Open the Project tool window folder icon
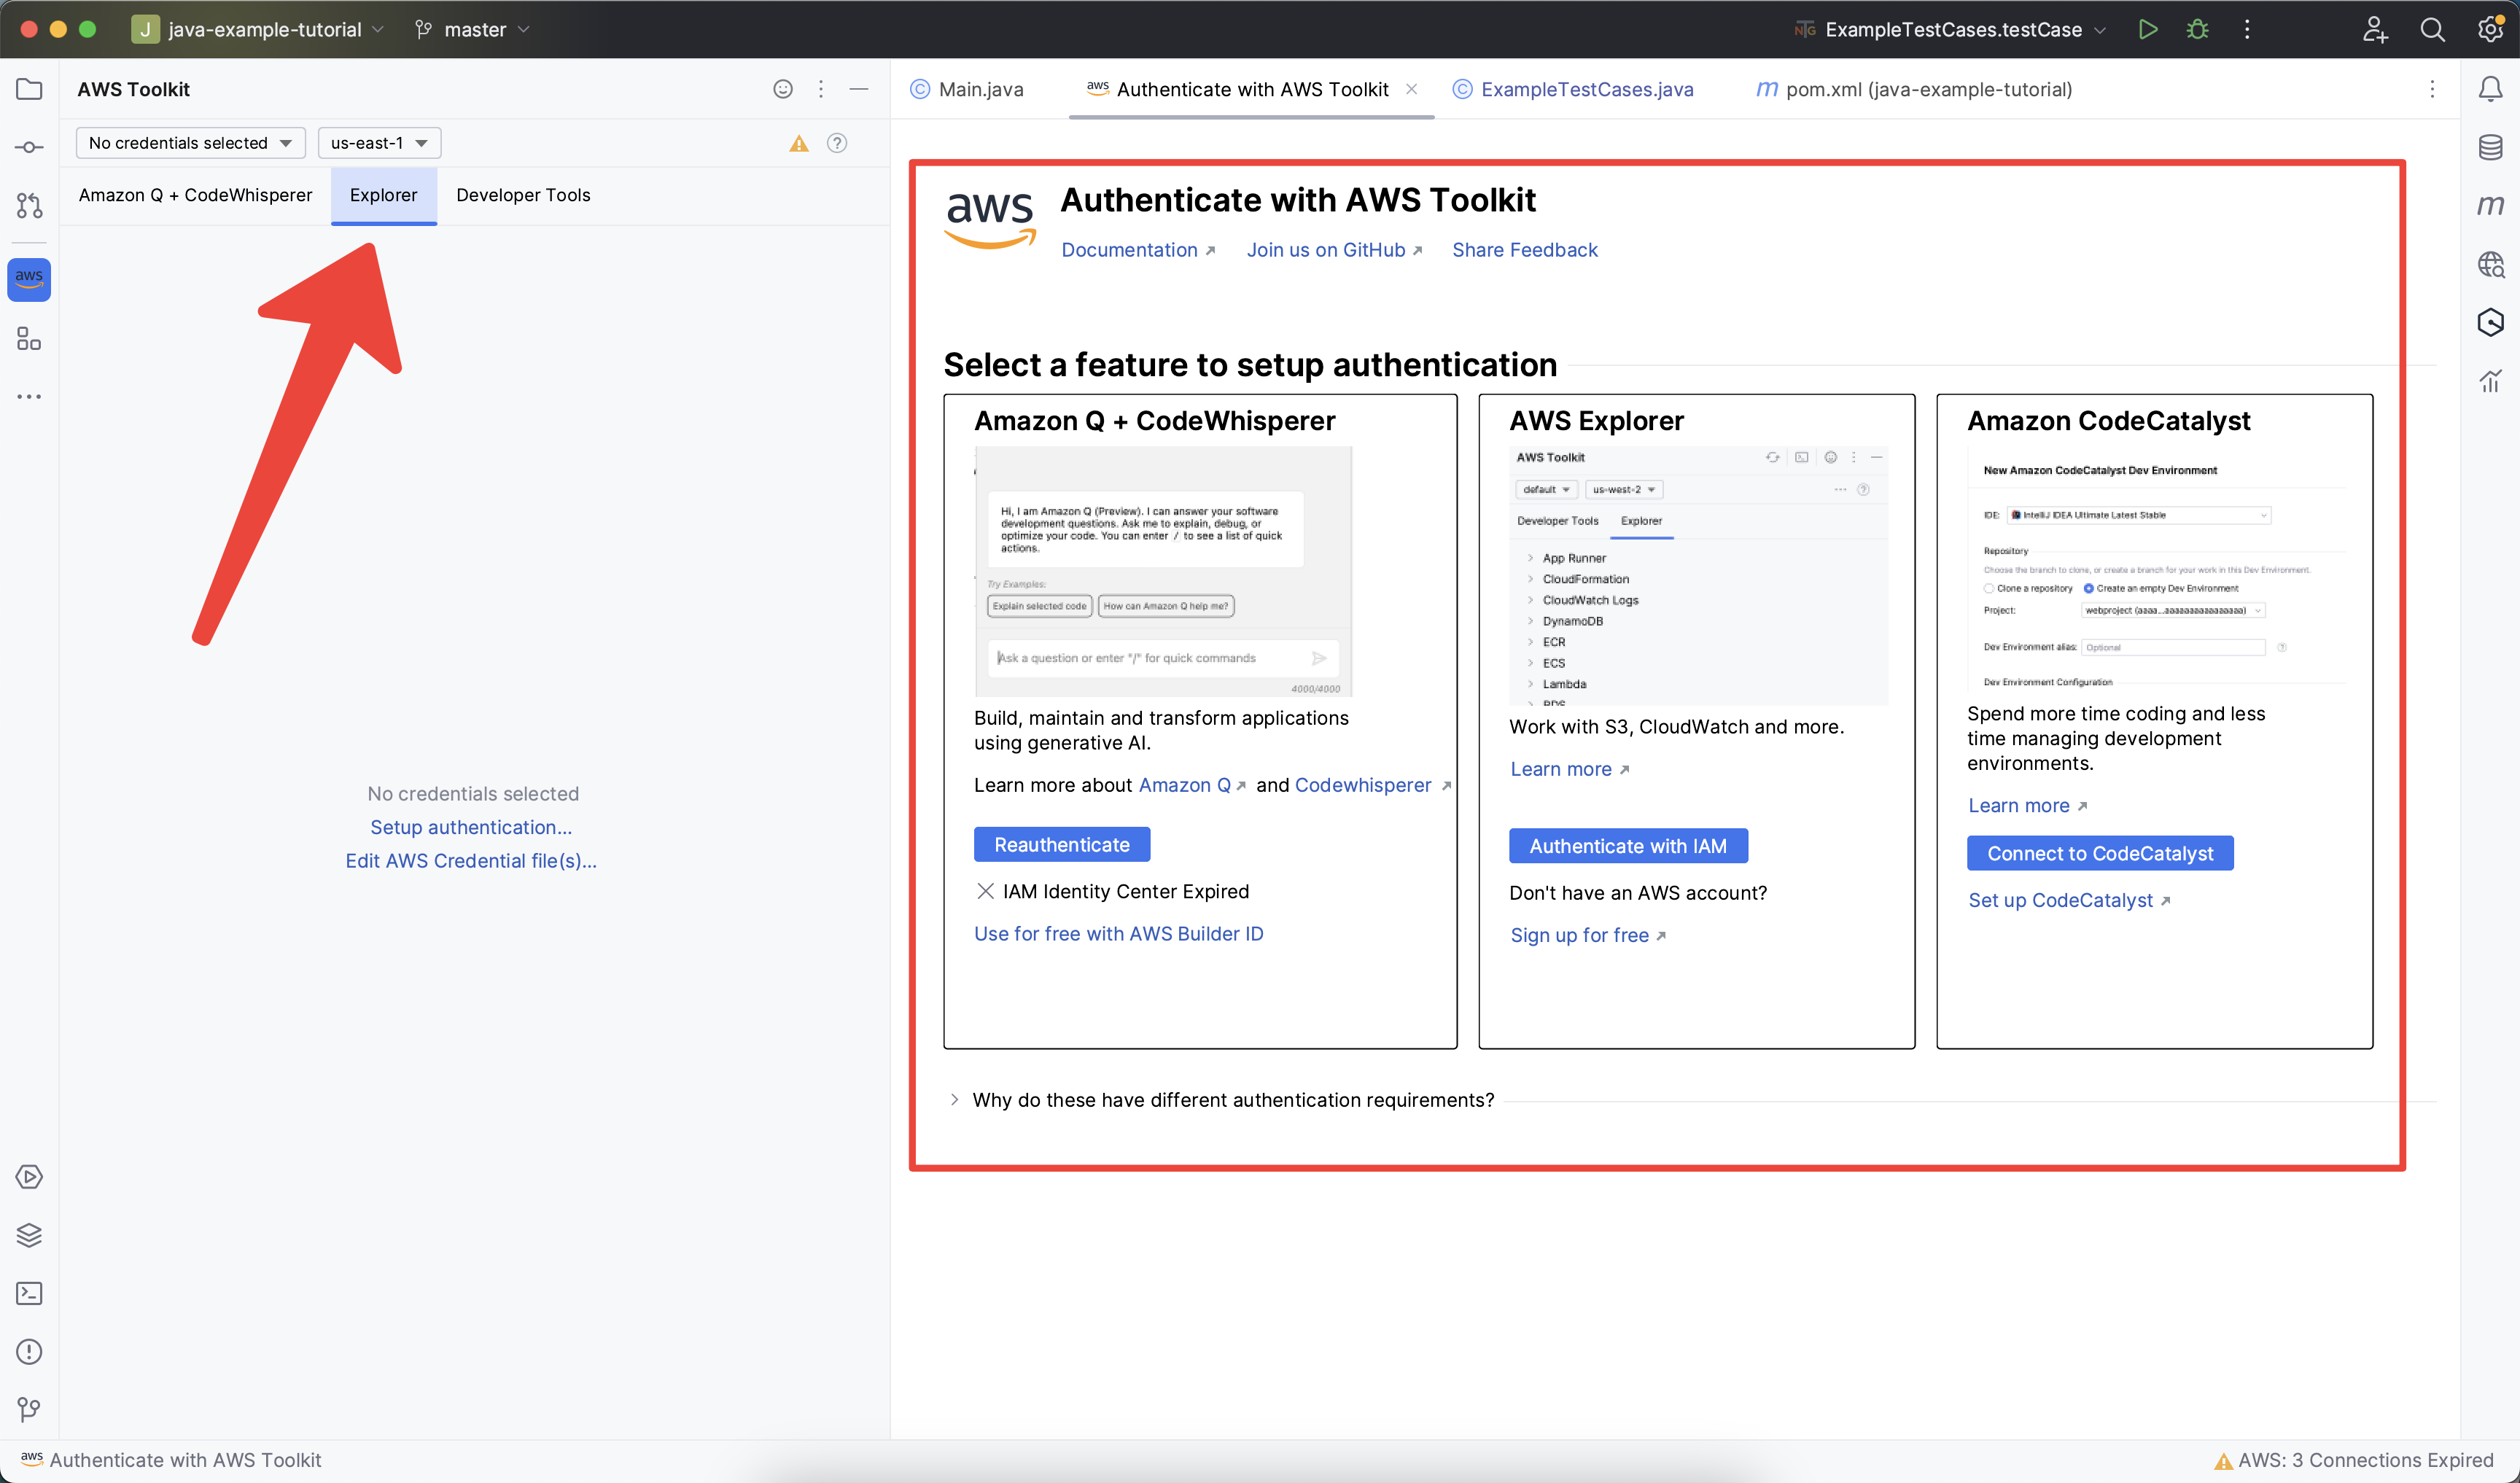Screen dimensions: 2520x1483 coord(29,89)
